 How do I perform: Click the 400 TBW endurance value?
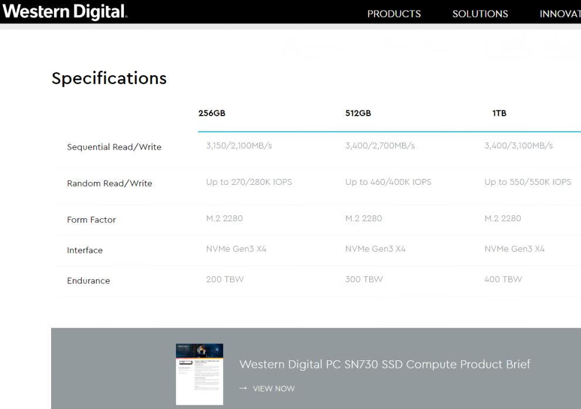coord(503,279)
